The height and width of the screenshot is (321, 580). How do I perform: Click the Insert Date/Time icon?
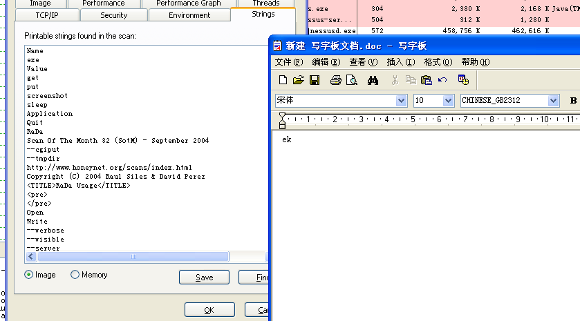click(463, 80)
